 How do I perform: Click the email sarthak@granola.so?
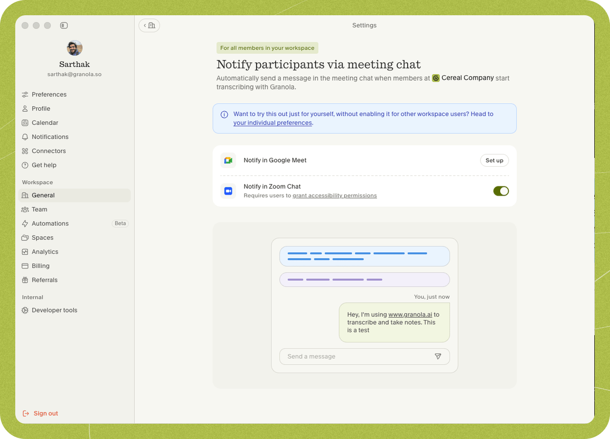click(x=75, y=74)
